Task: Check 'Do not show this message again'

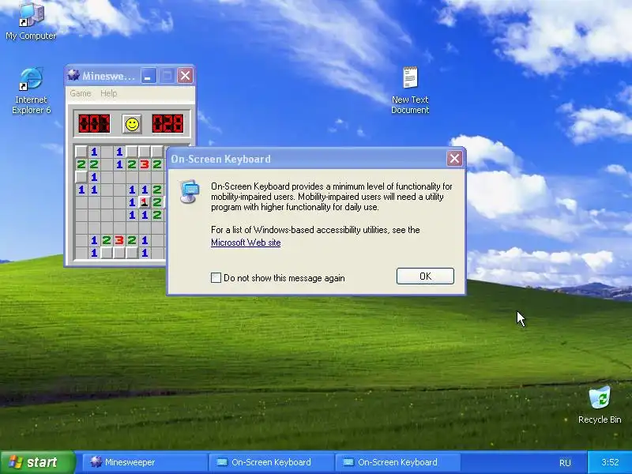Action: pyautogui.click(x=216, y=278)
